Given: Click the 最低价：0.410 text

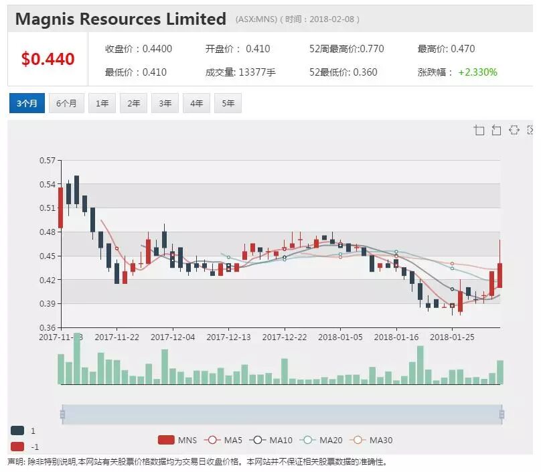Looking at the screenshot, I should (x=136, y=72).
